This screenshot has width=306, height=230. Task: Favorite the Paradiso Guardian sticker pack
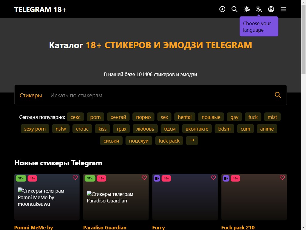(x=144, y=178)
